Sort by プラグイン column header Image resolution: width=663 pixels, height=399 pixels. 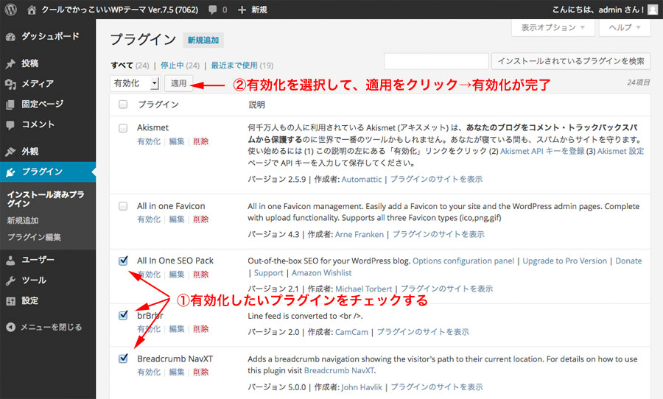158,105
